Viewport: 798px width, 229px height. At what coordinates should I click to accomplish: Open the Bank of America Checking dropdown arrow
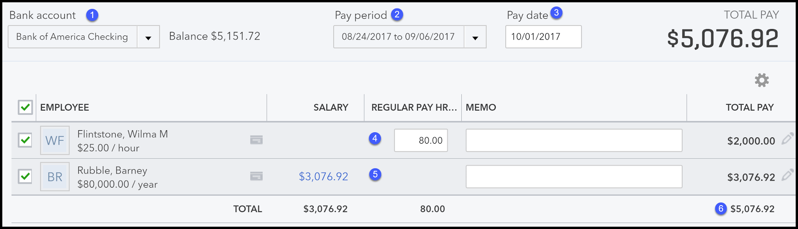[x=148, y=37]
